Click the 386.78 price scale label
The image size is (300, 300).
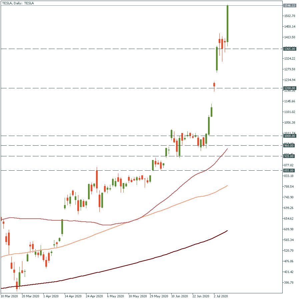[289, 283]
